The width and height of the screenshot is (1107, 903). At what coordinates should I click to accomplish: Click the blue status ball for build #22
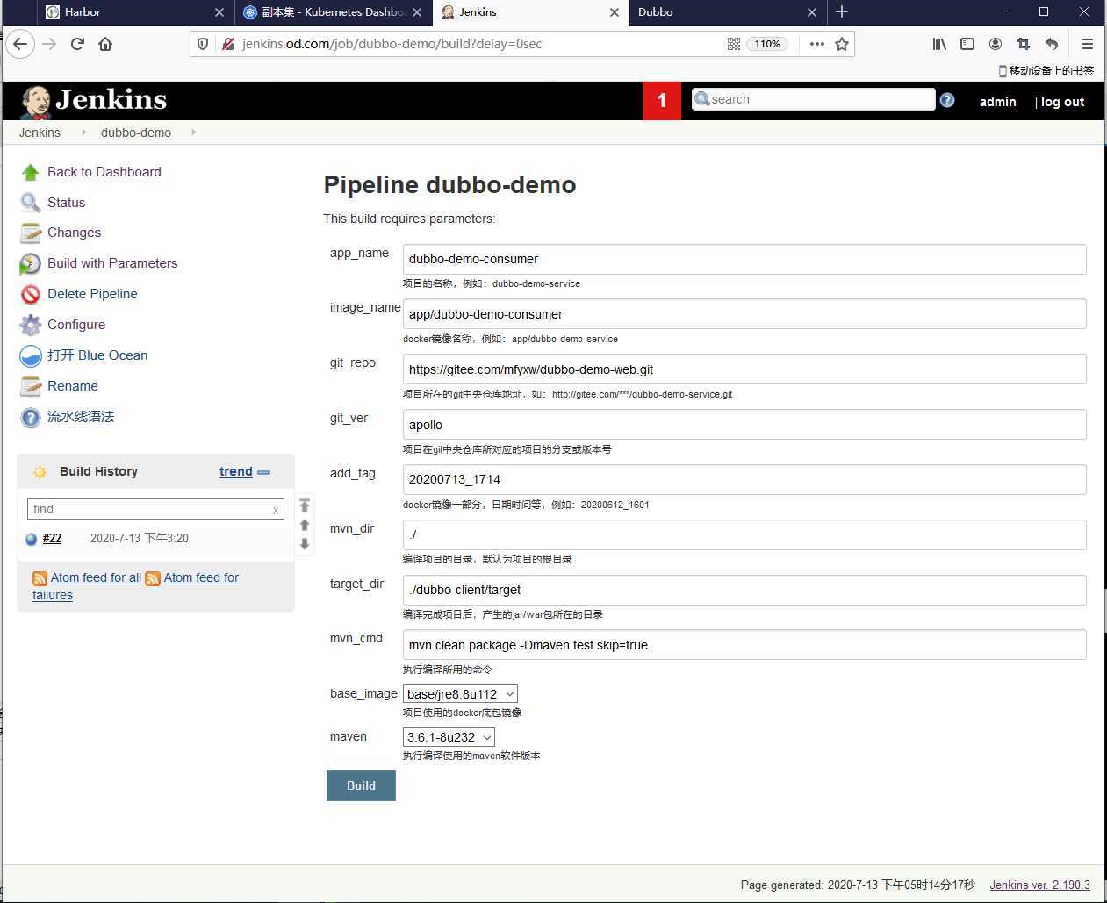(32, 539)
